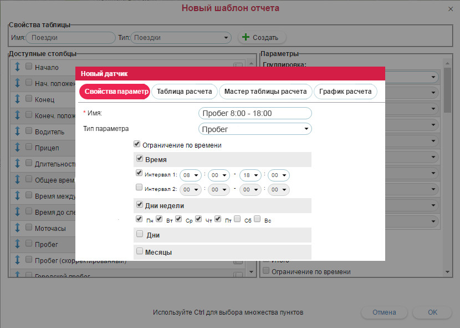Open Интервал 1 start hour dropdown
Screen dimensions: 460x328
tap(190, 175)
